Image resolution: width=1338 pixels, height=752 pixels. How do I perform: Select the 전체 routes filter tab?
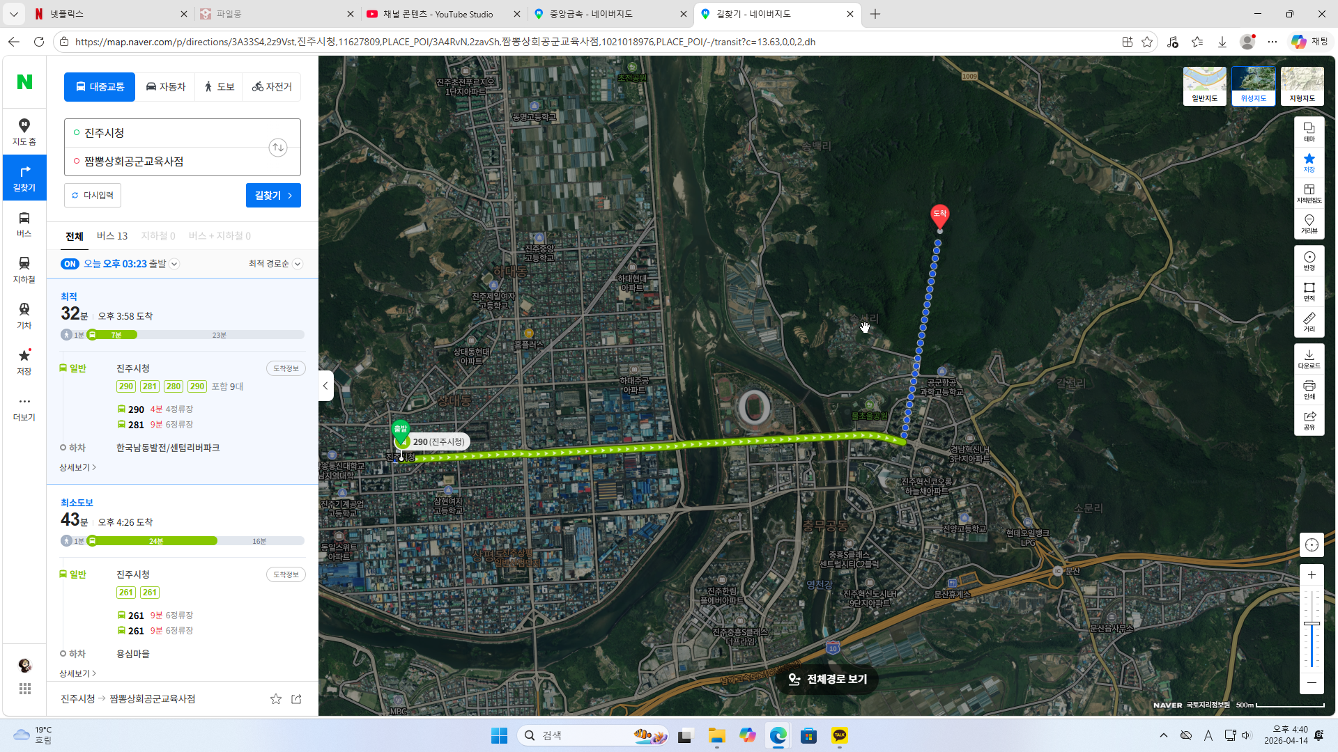coord(75,236)
